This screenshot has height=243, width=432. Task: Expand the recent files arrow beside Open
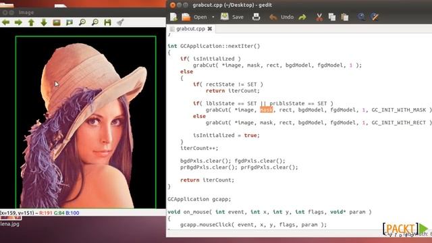click(x=213, y=17)
